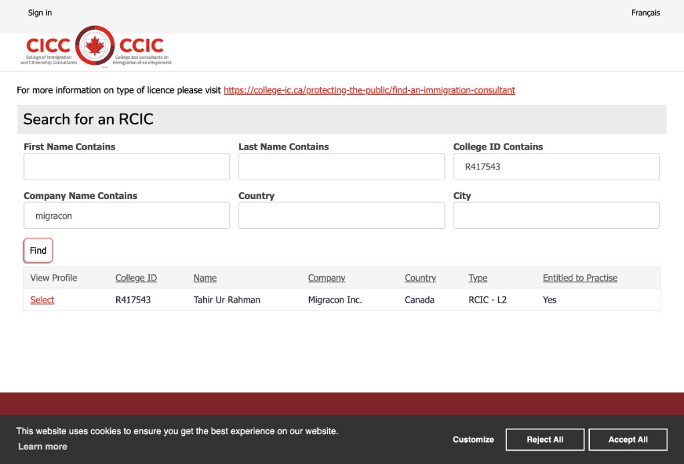Sort results by Type column

478,278
